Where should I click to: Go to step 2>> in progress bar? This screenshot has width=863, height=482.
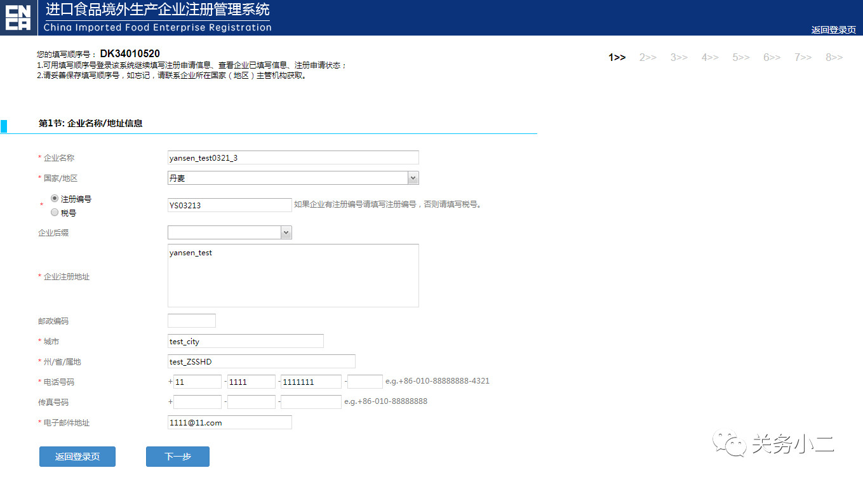[x=648, y=57]
